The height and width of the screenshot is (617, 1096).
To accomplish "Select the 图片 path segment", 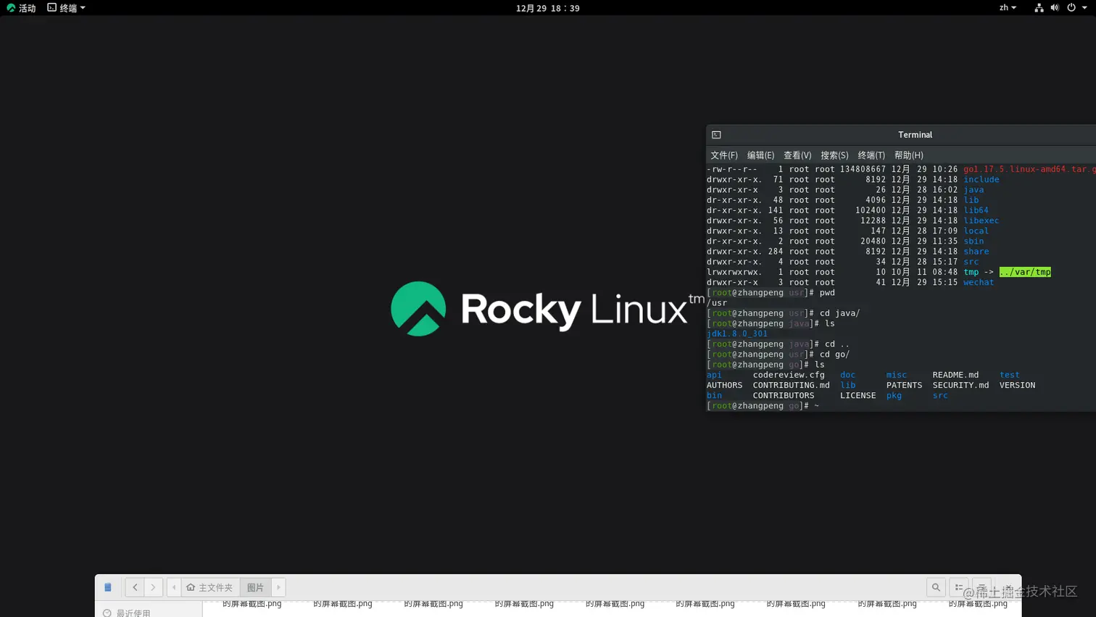I will (x=255, y=587).
